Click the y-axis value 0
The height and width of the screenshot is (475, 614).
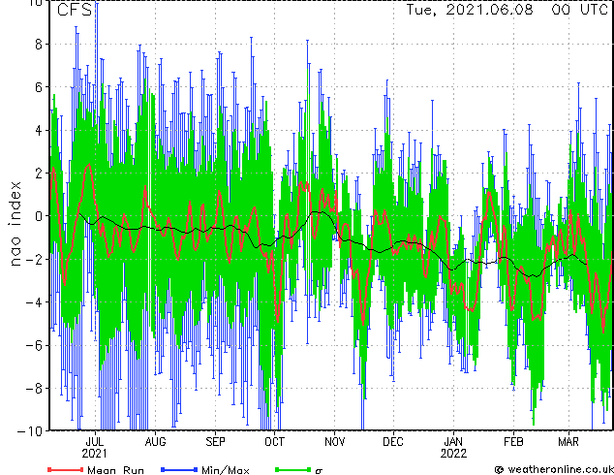[x=39, y=216]
